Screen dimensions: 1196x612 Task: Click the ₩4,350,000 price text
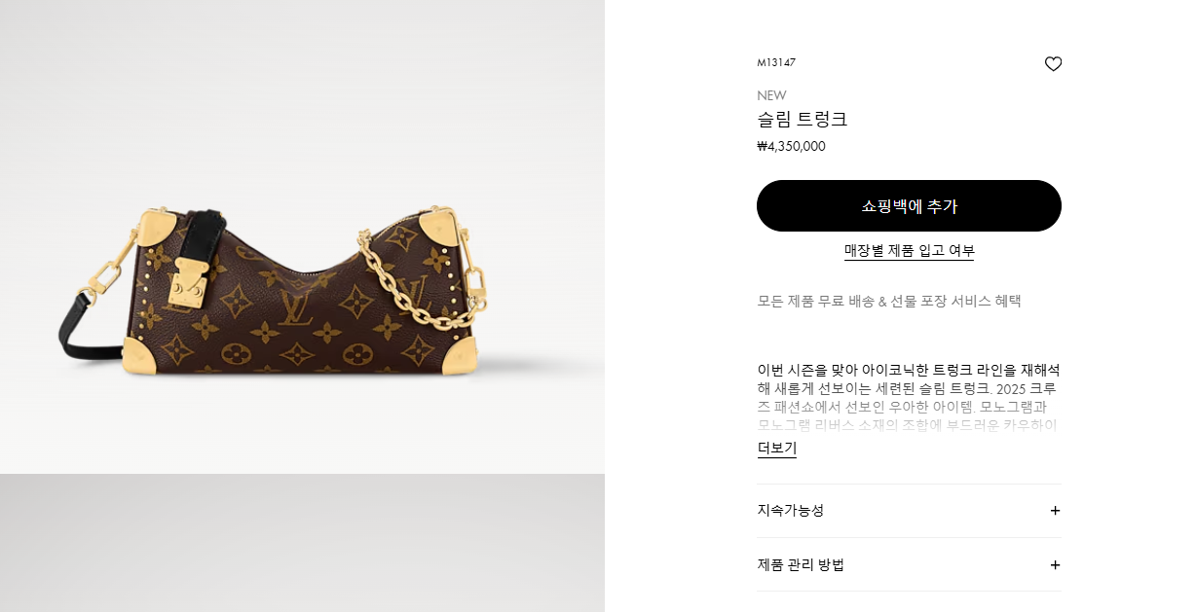click(x=791, y=147)
